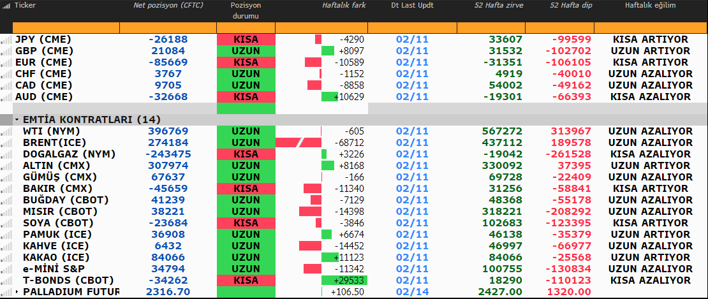
Task: Click the signal bars icon beside AUD (CME)
Action: pos(6,97)
